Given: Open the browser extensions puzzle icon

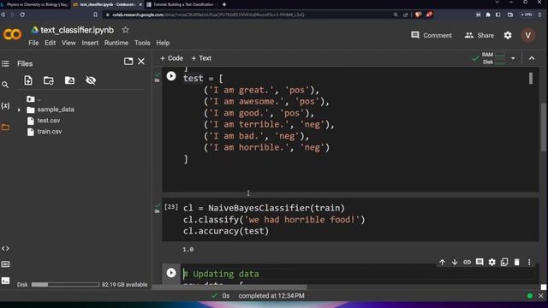Looking at the screenshot, I should pyautogui.click(x=488, y=15).
